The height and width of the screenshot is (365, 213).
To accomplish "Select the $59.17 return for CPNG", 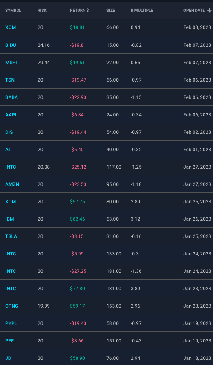I will point(77,306).
